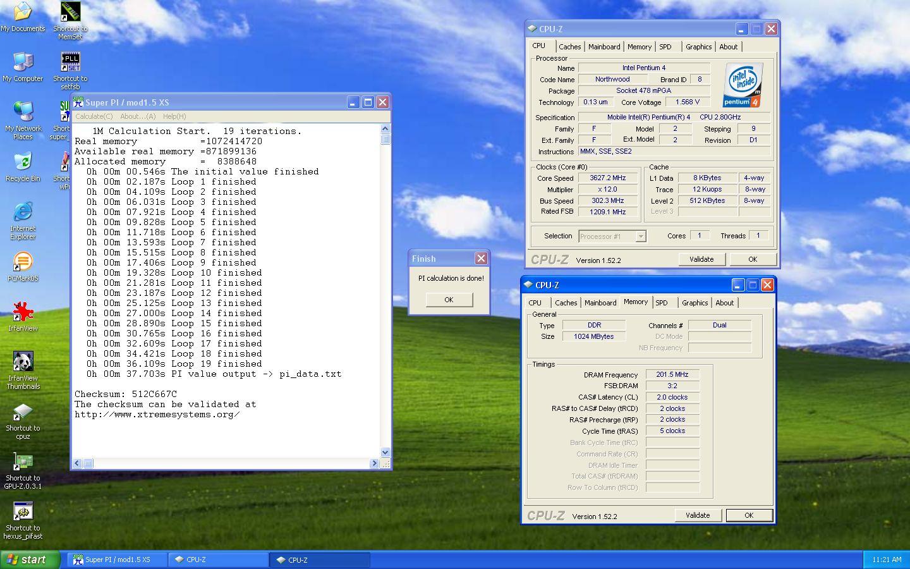Click Super PI title bar icon

tap(78, 102)
